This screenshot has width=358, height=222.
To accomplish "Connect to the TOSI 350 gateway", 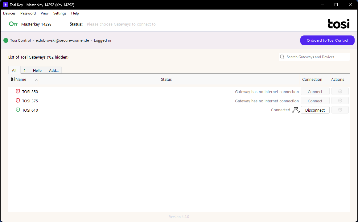I will click(315, 92).
